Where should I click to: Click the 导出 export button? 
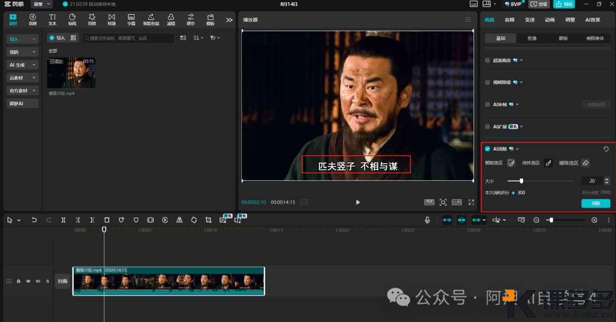coord(564,4)
